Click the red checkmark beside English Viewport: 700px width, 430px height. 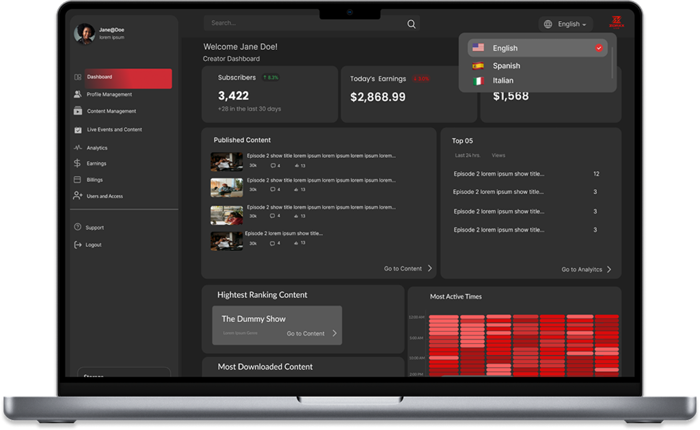tap(599, 48)
